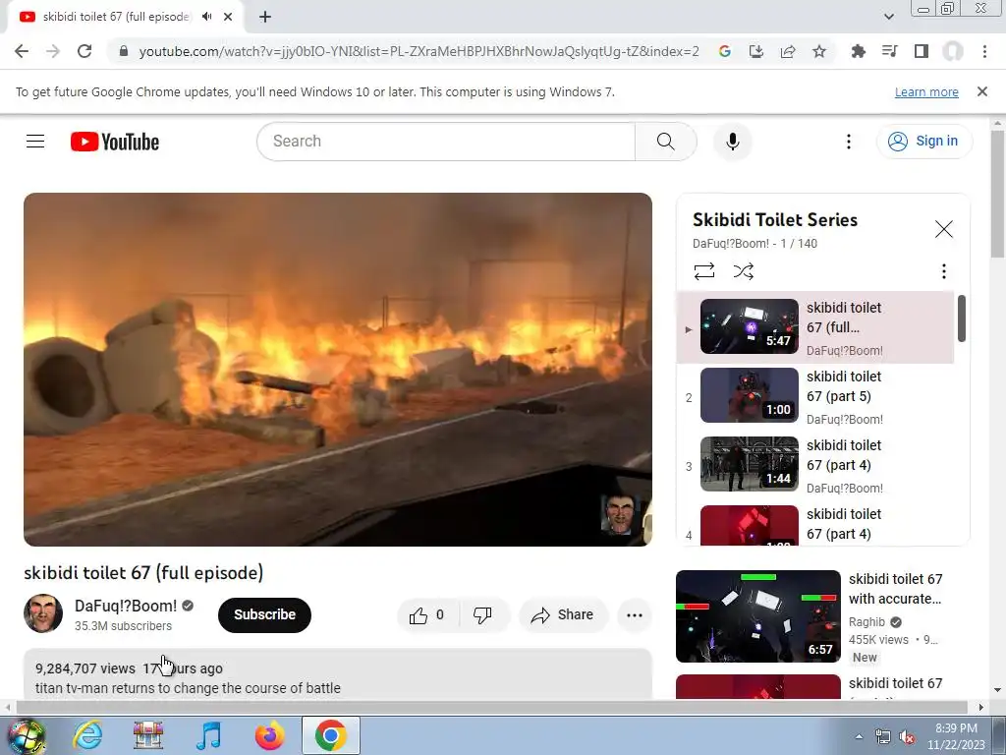Play playlist video skibidi toilet 67 (part 5)

815,395
